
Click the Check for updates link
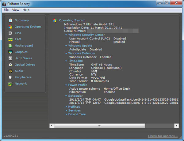tap(163, 136)
